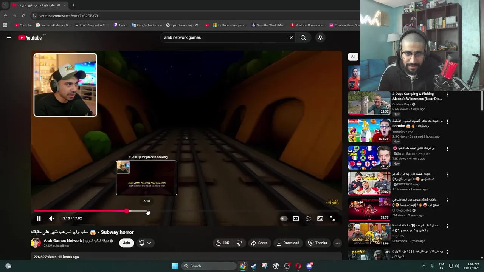Viewport: 484px width, 272px height.
Task: Start voice search with the microphone
Action: pos(320,37)
